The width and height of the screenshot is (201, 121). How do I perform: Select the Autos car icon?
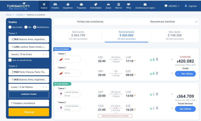(x=108, y=4)
